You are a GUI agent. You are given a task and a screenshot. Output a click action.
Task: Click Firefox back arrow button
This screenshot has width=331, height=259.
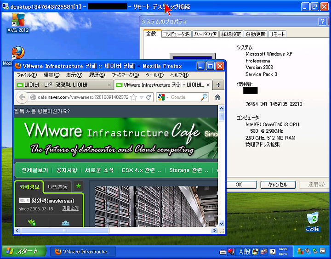(x=22, y=97)
